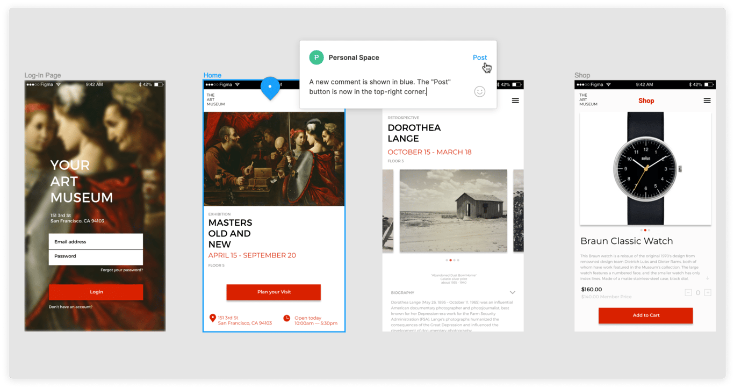This screenshot has width=734, height=388.
Task: Post the new comment
Action: 479,58
